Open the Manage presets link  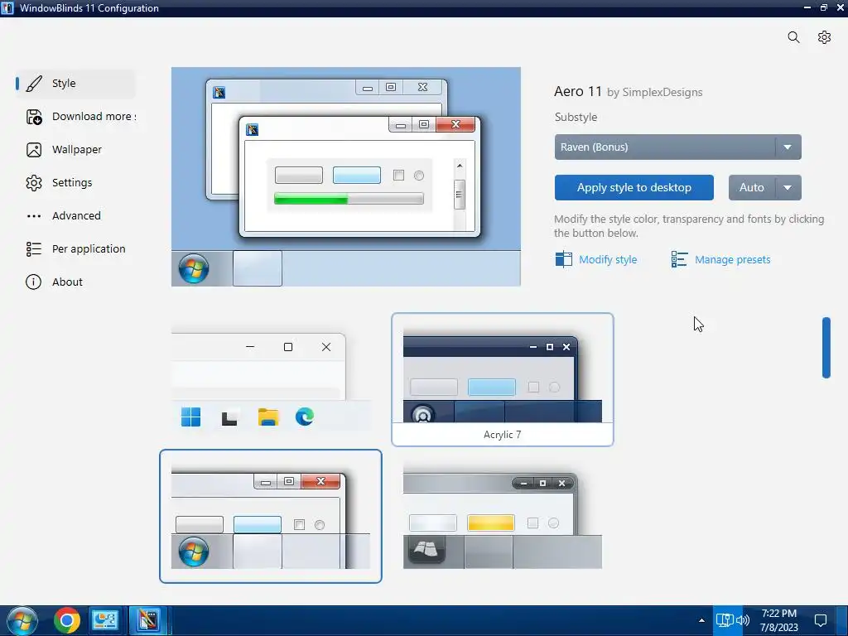coord(732,259)
